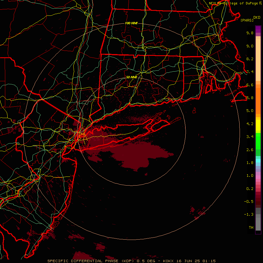Click the 6.6 legend value
263x263 pixels.
(x=250, y=85)
